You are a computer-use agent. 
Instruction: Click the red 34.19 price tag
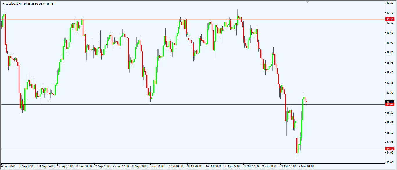[x=389, y=149]
